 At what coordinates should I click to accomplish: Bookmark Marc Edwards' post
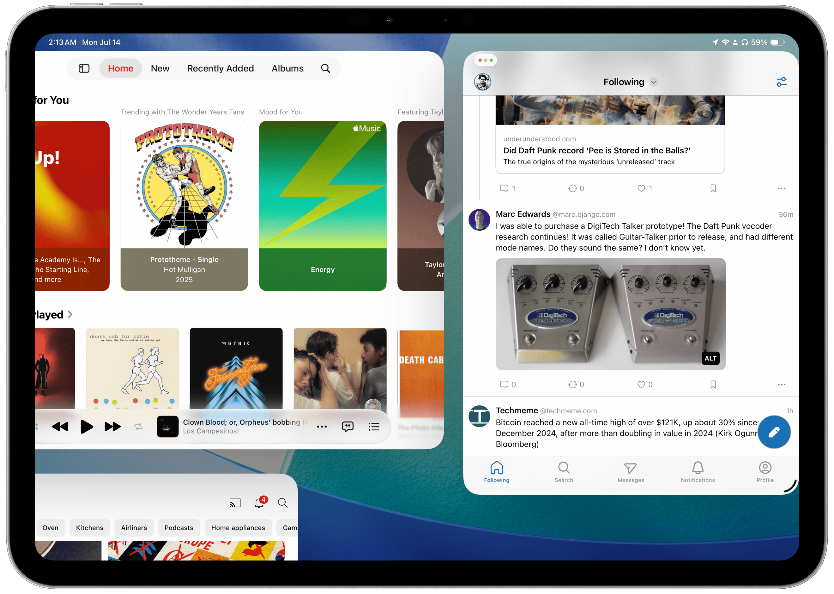click(713, 385)
